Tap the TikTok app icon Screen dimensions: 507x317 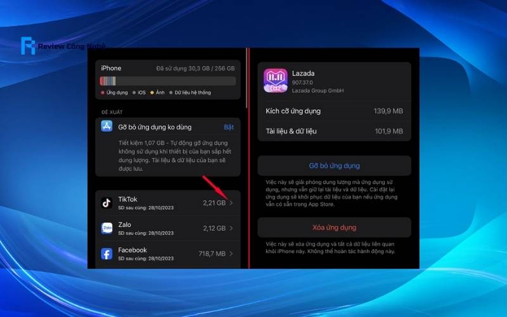(x=106, y=203)
